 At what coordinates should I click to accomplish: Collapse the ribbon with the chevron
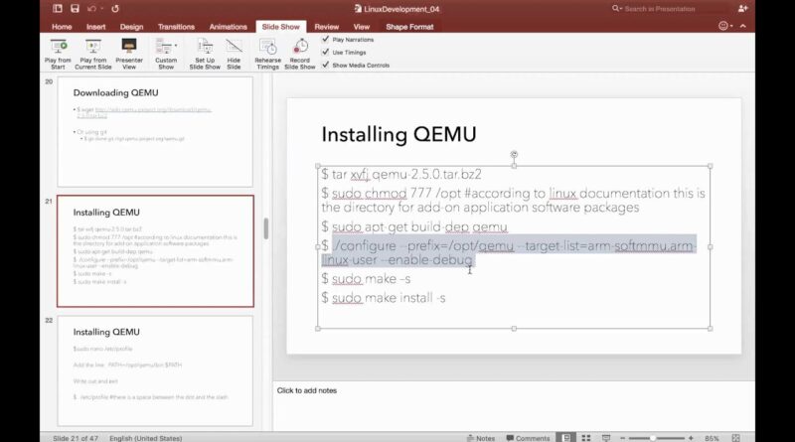point(743,26)
